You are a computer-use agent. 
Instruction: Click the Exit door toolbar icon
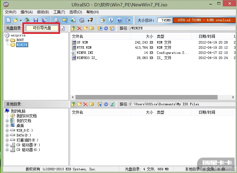click(128, 20)
